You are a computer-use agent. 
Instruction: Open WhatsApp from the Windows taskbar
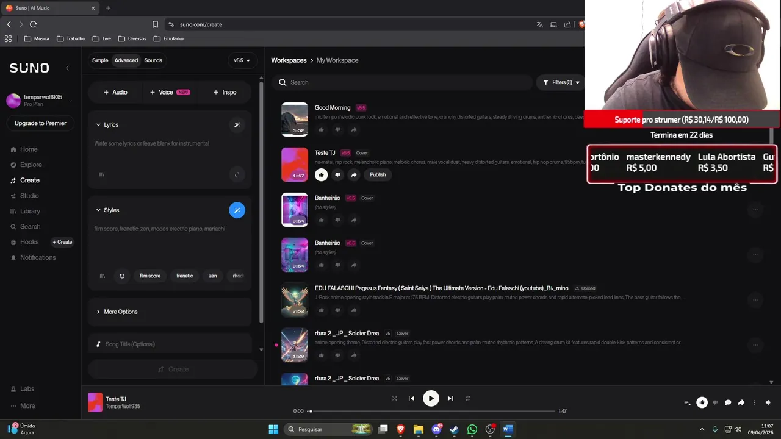(x=472, y=429)
